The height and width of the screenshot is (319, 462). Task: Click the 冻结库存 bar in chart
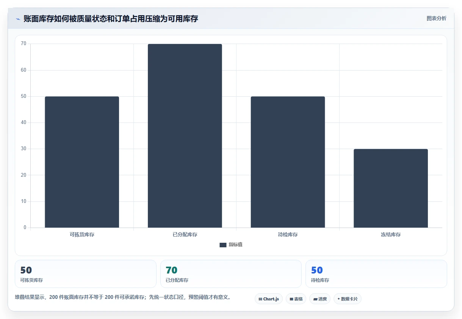pyautogui.click(x=391, y=188)
